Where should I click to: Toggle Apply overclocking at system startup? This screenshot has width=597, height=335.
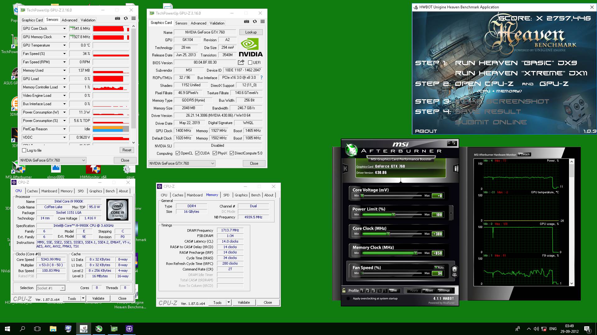[348, 298]
